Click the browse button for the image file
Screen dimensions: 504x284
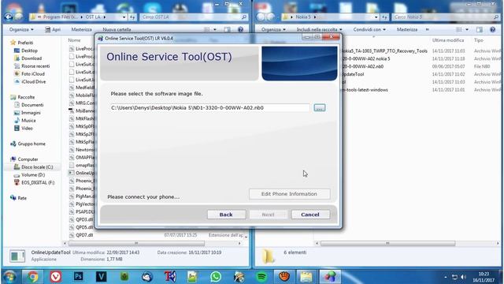(319, 107)
